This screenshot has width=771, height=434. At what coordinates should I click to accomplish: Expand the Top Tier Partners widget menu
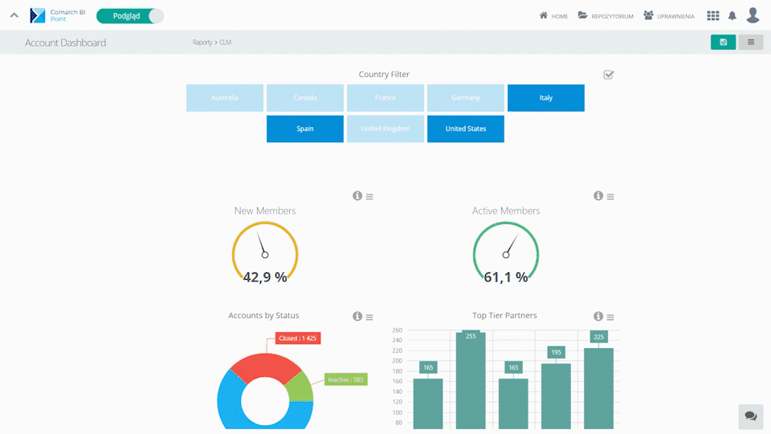[x=610, y=317]
